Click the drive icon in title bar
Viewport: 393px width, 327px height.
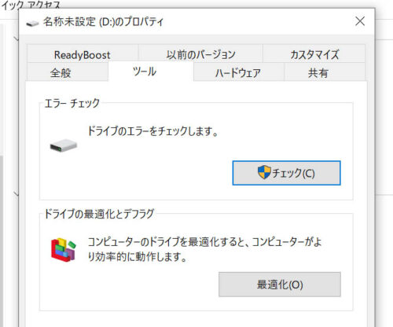pyautogui.click(x=32, y=24)
